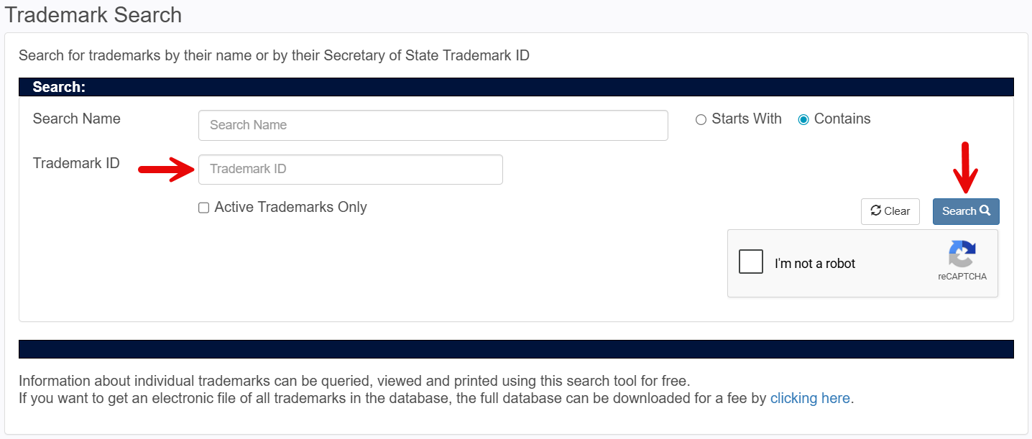This screenshot has width=1032, height=439.
Task: Click the Trademark ID field label
Action: pos(76,163)
